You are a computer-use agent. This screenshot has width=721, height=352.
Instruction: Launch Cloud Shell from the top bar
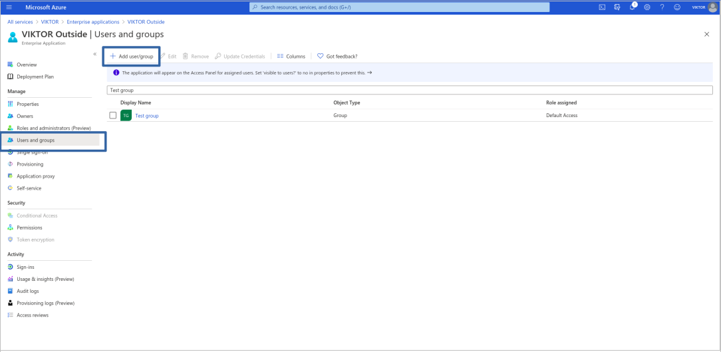click(x=602, y=7)
